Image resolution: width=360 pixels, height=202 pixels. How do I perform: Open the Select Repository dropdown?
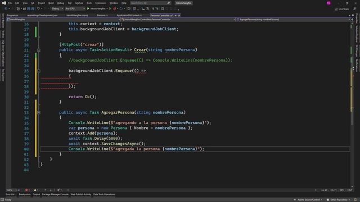339,200
